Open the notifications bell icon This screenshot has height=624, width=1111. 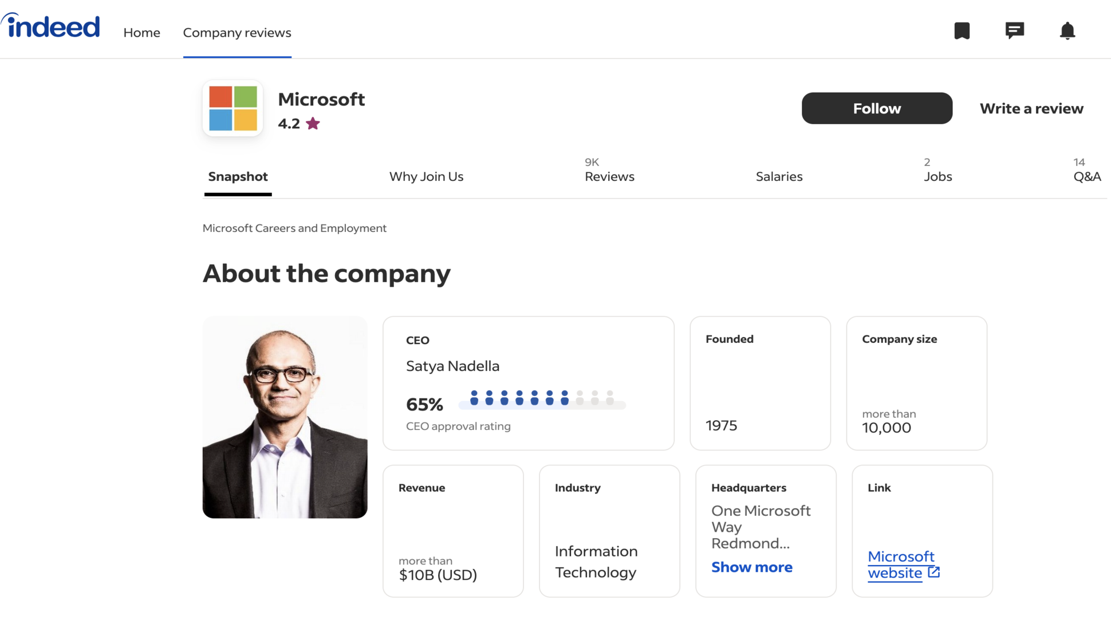click(x=1067, y=30)
